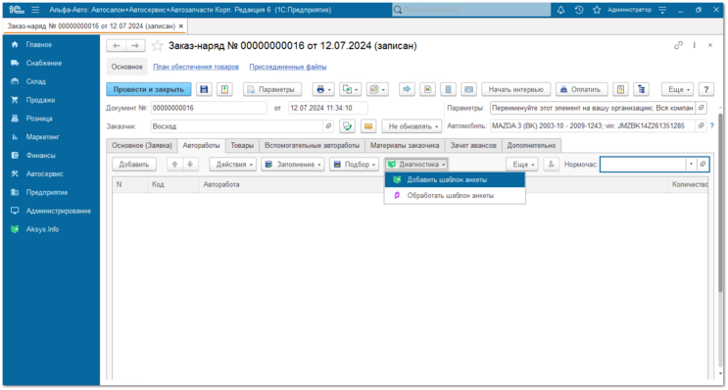Click the search field in title bar
The height and width of the screenshot is (390, 728).
pos(471,10)
